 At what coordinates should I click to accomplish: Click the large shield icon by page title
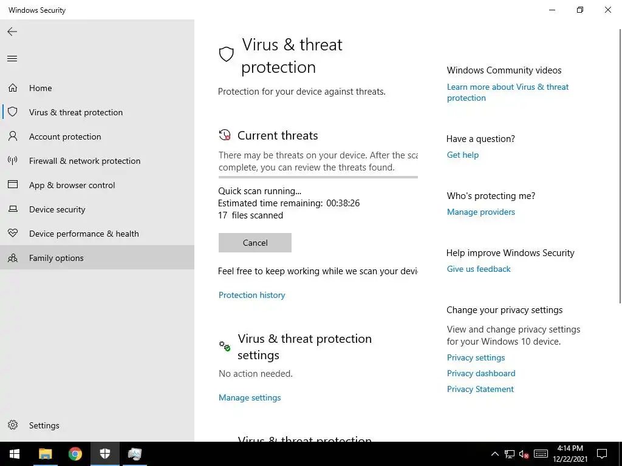(226, 54)
